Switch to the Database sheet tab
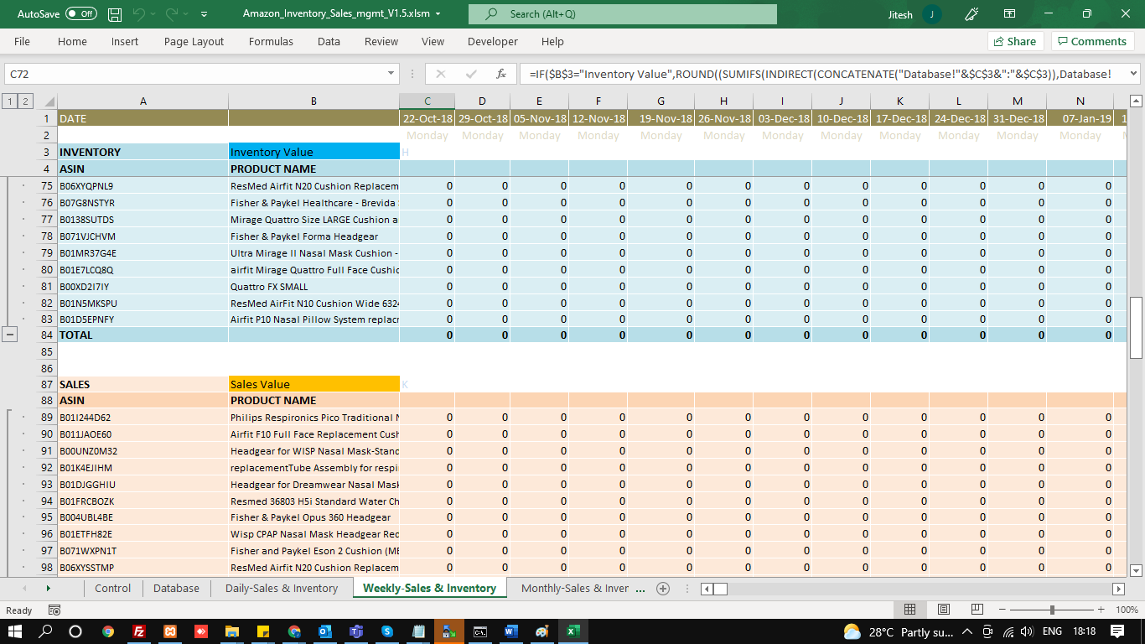 176,589
